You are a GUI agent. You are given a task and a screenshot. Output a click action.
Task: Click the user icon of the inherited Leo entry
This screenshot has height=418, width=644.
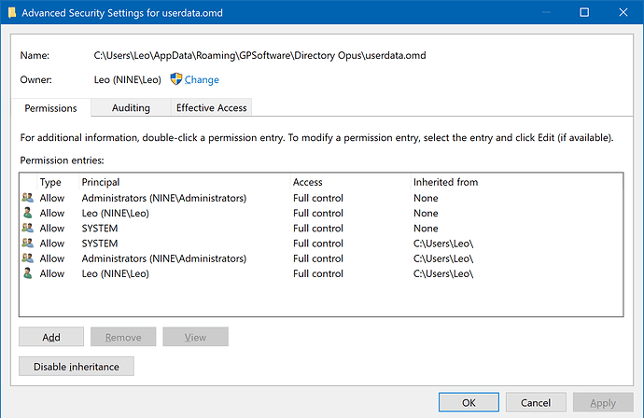point(27,273)
